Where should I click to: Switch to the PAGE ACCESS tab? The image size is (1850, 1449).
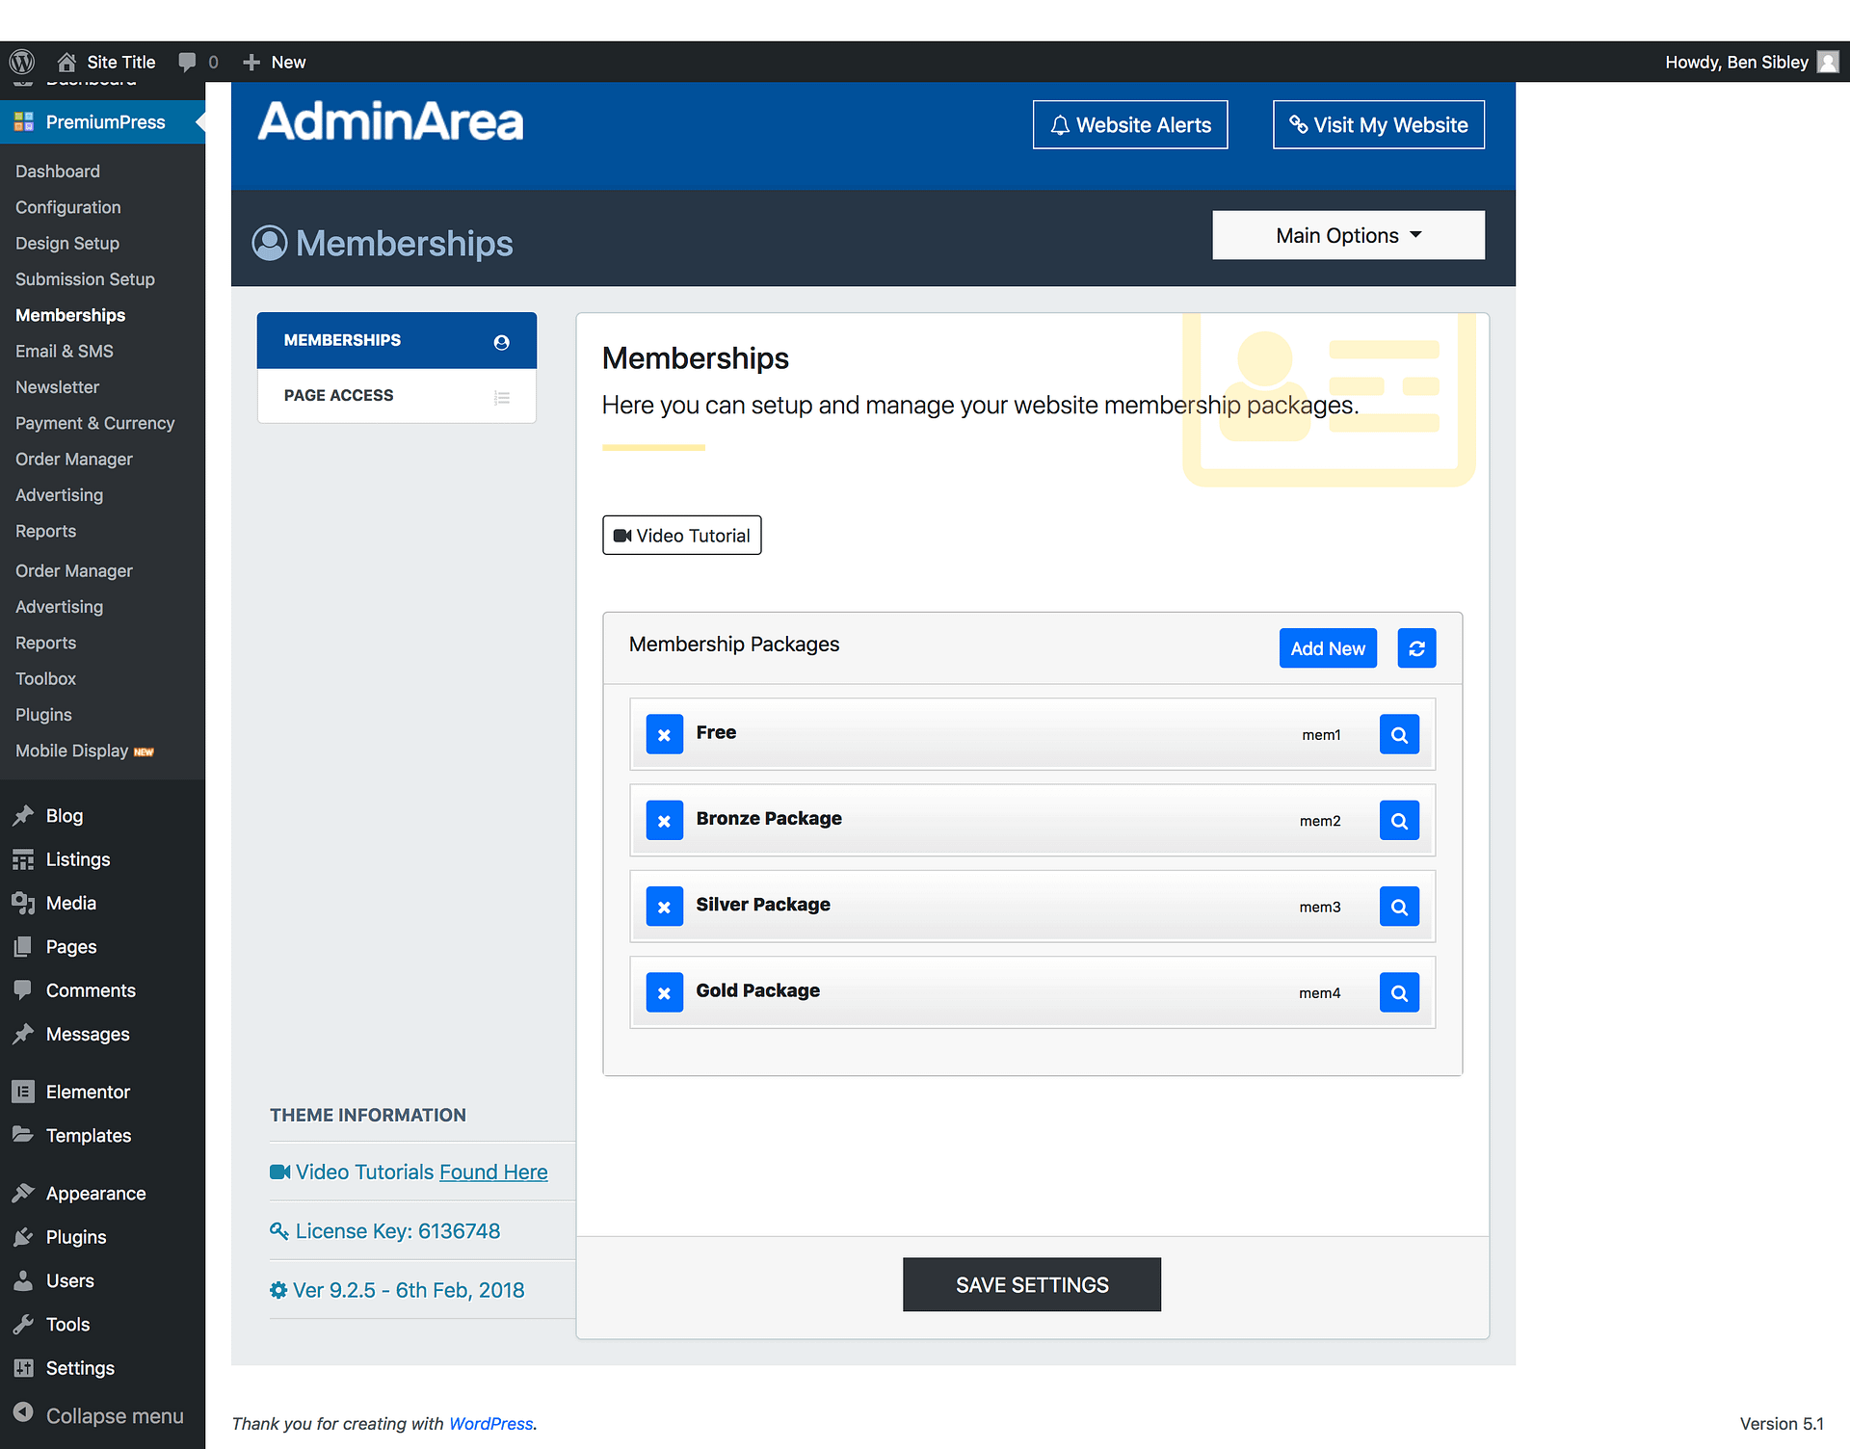click(396, 395)
